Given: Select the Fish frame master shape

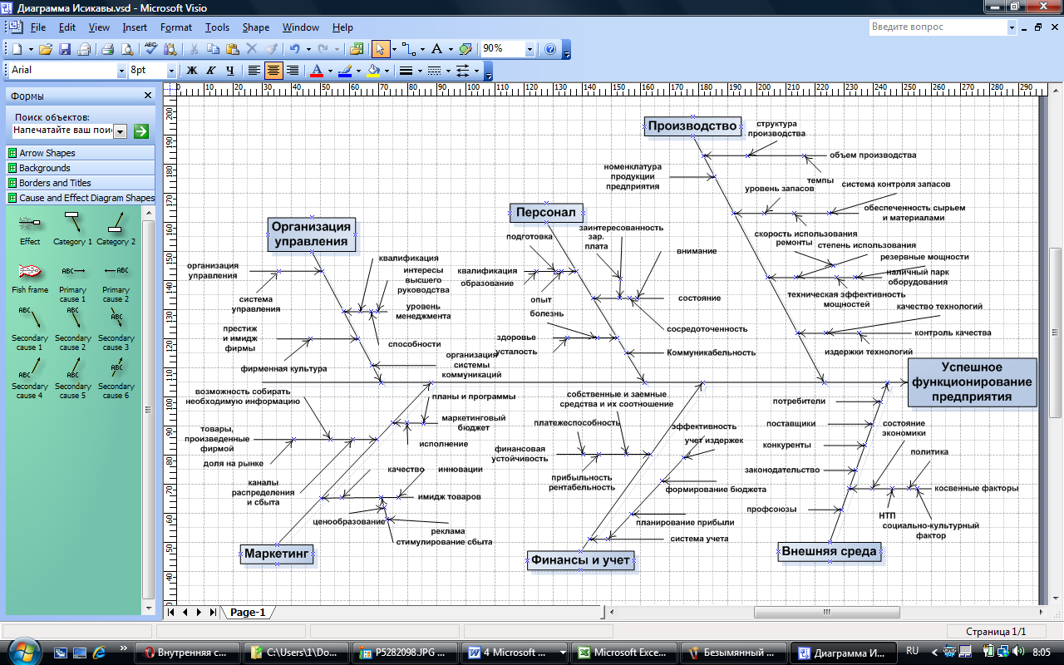Looking at the screenshot, I should [x=30, y=276].
